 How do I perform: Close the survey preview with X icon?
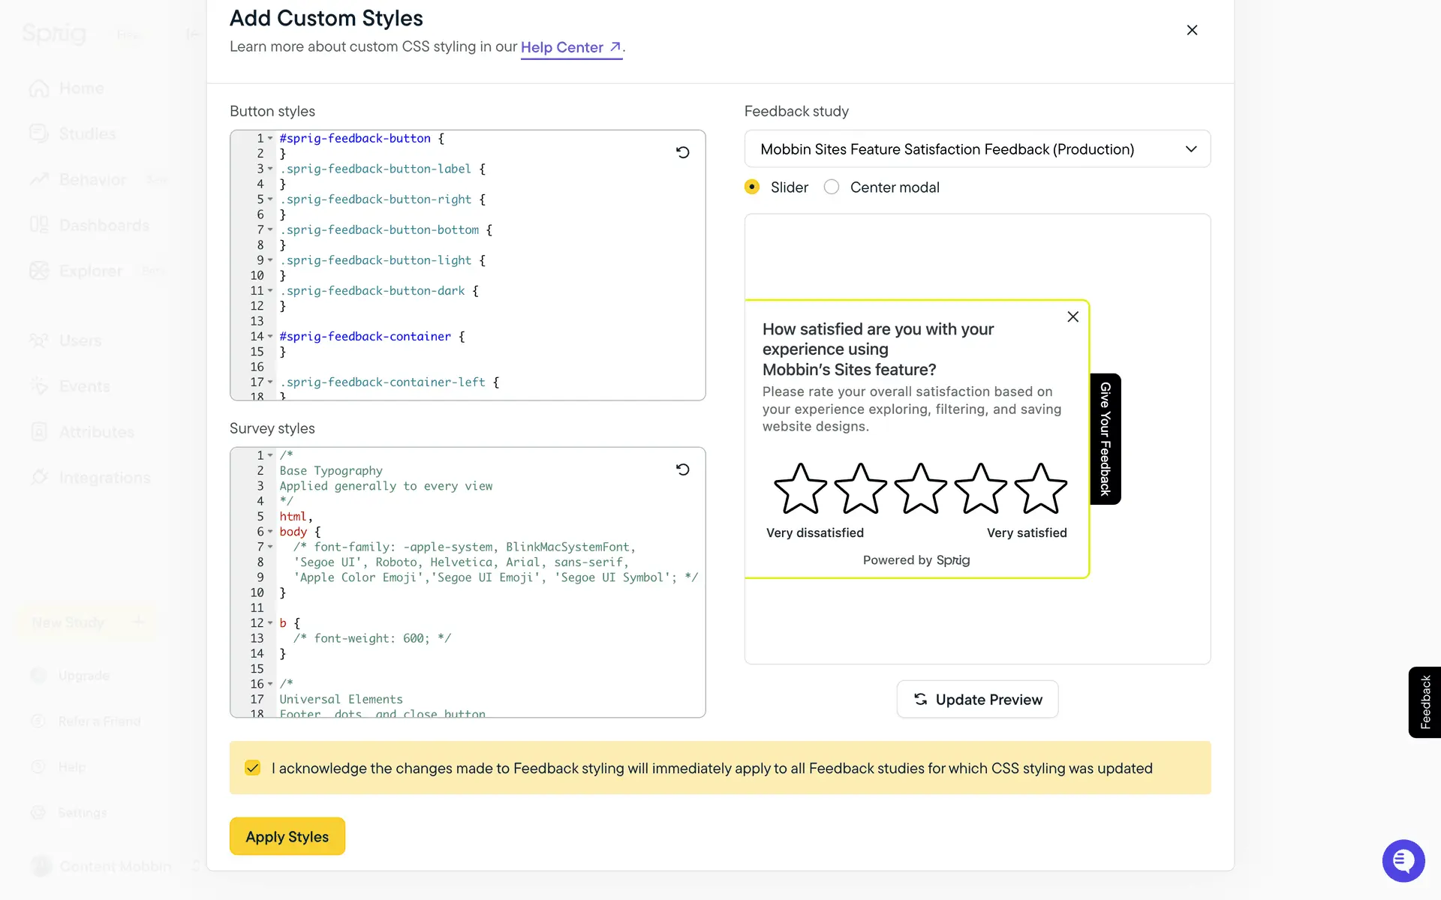click(1072, 316)
